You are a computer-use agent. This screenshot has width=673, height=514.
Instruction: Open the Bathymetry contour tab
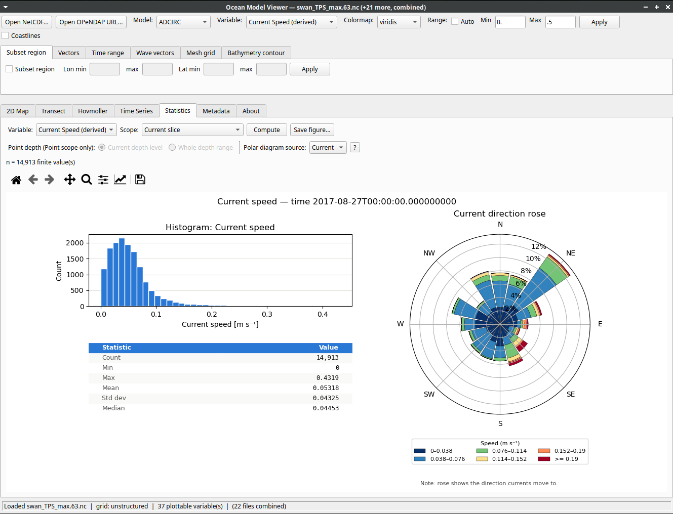[x=256, y=53]
